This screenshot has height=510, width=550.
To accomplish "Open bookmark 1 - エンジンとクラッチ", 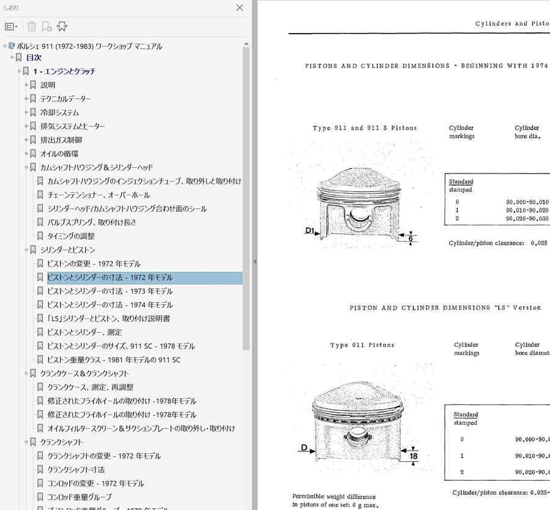I will point(65,71).
